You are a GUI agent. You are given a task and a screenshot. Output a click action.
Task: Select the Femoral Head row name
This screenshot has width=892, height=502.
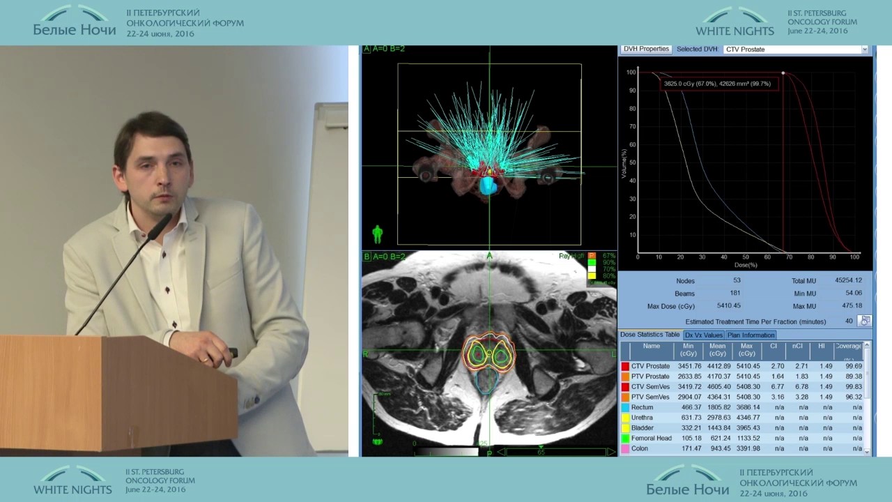[652, 439]
